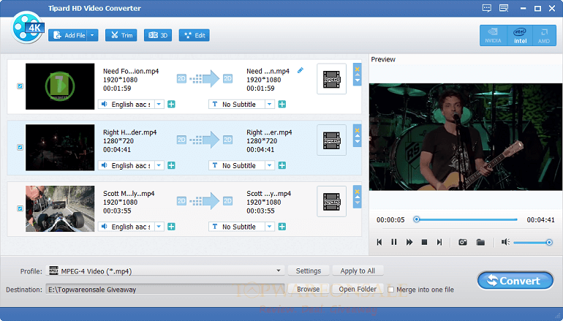Jump to previous item in preview
The image size is (563, 321).
[x=379, y=242]
